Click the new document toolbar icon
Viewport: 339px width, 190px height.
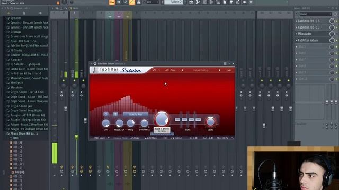[x=225, y=2]
